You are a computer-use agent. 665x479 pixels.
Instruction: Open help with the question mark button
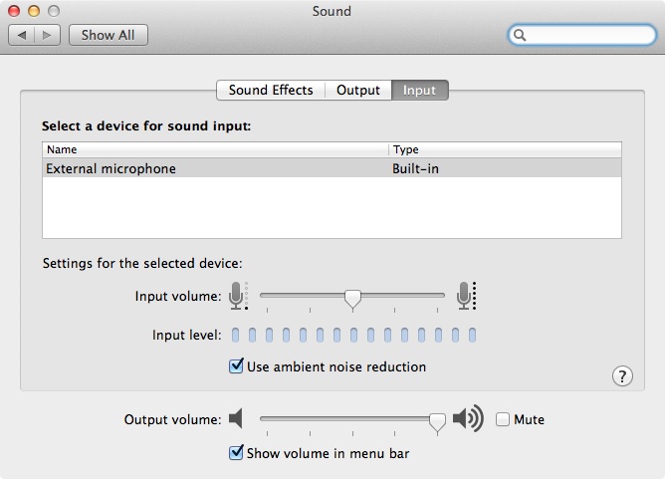[x=622, y=375]
